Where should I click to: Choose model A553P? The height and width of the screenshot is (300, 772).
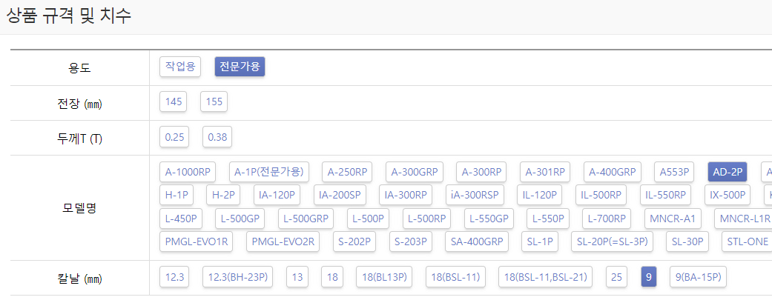click(676, 172)
